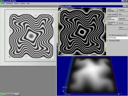Click the red Phase Résultat window icon
The height and width of the screenshot is (96, 128).
tap(59, 6)
